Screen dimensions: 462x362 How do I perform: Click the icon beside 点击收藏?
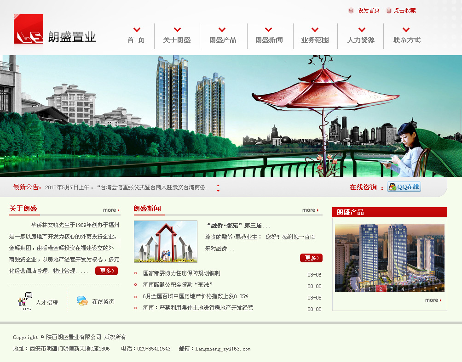point(389,11)
